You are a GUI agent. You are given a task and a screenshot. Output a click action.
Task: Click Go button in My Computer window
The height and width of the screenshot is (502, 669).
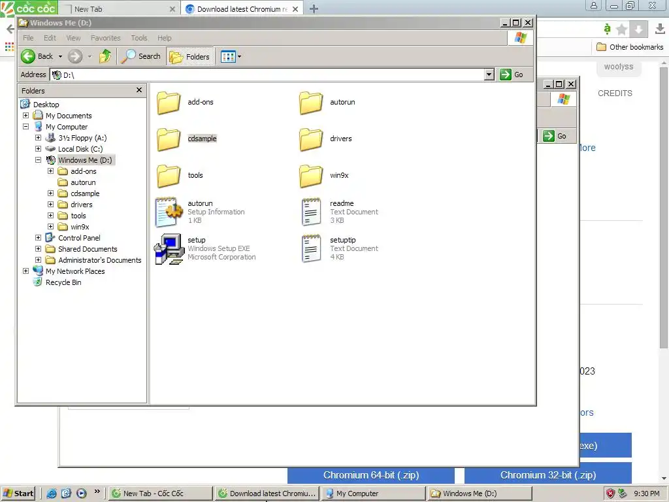coord(555,136)
